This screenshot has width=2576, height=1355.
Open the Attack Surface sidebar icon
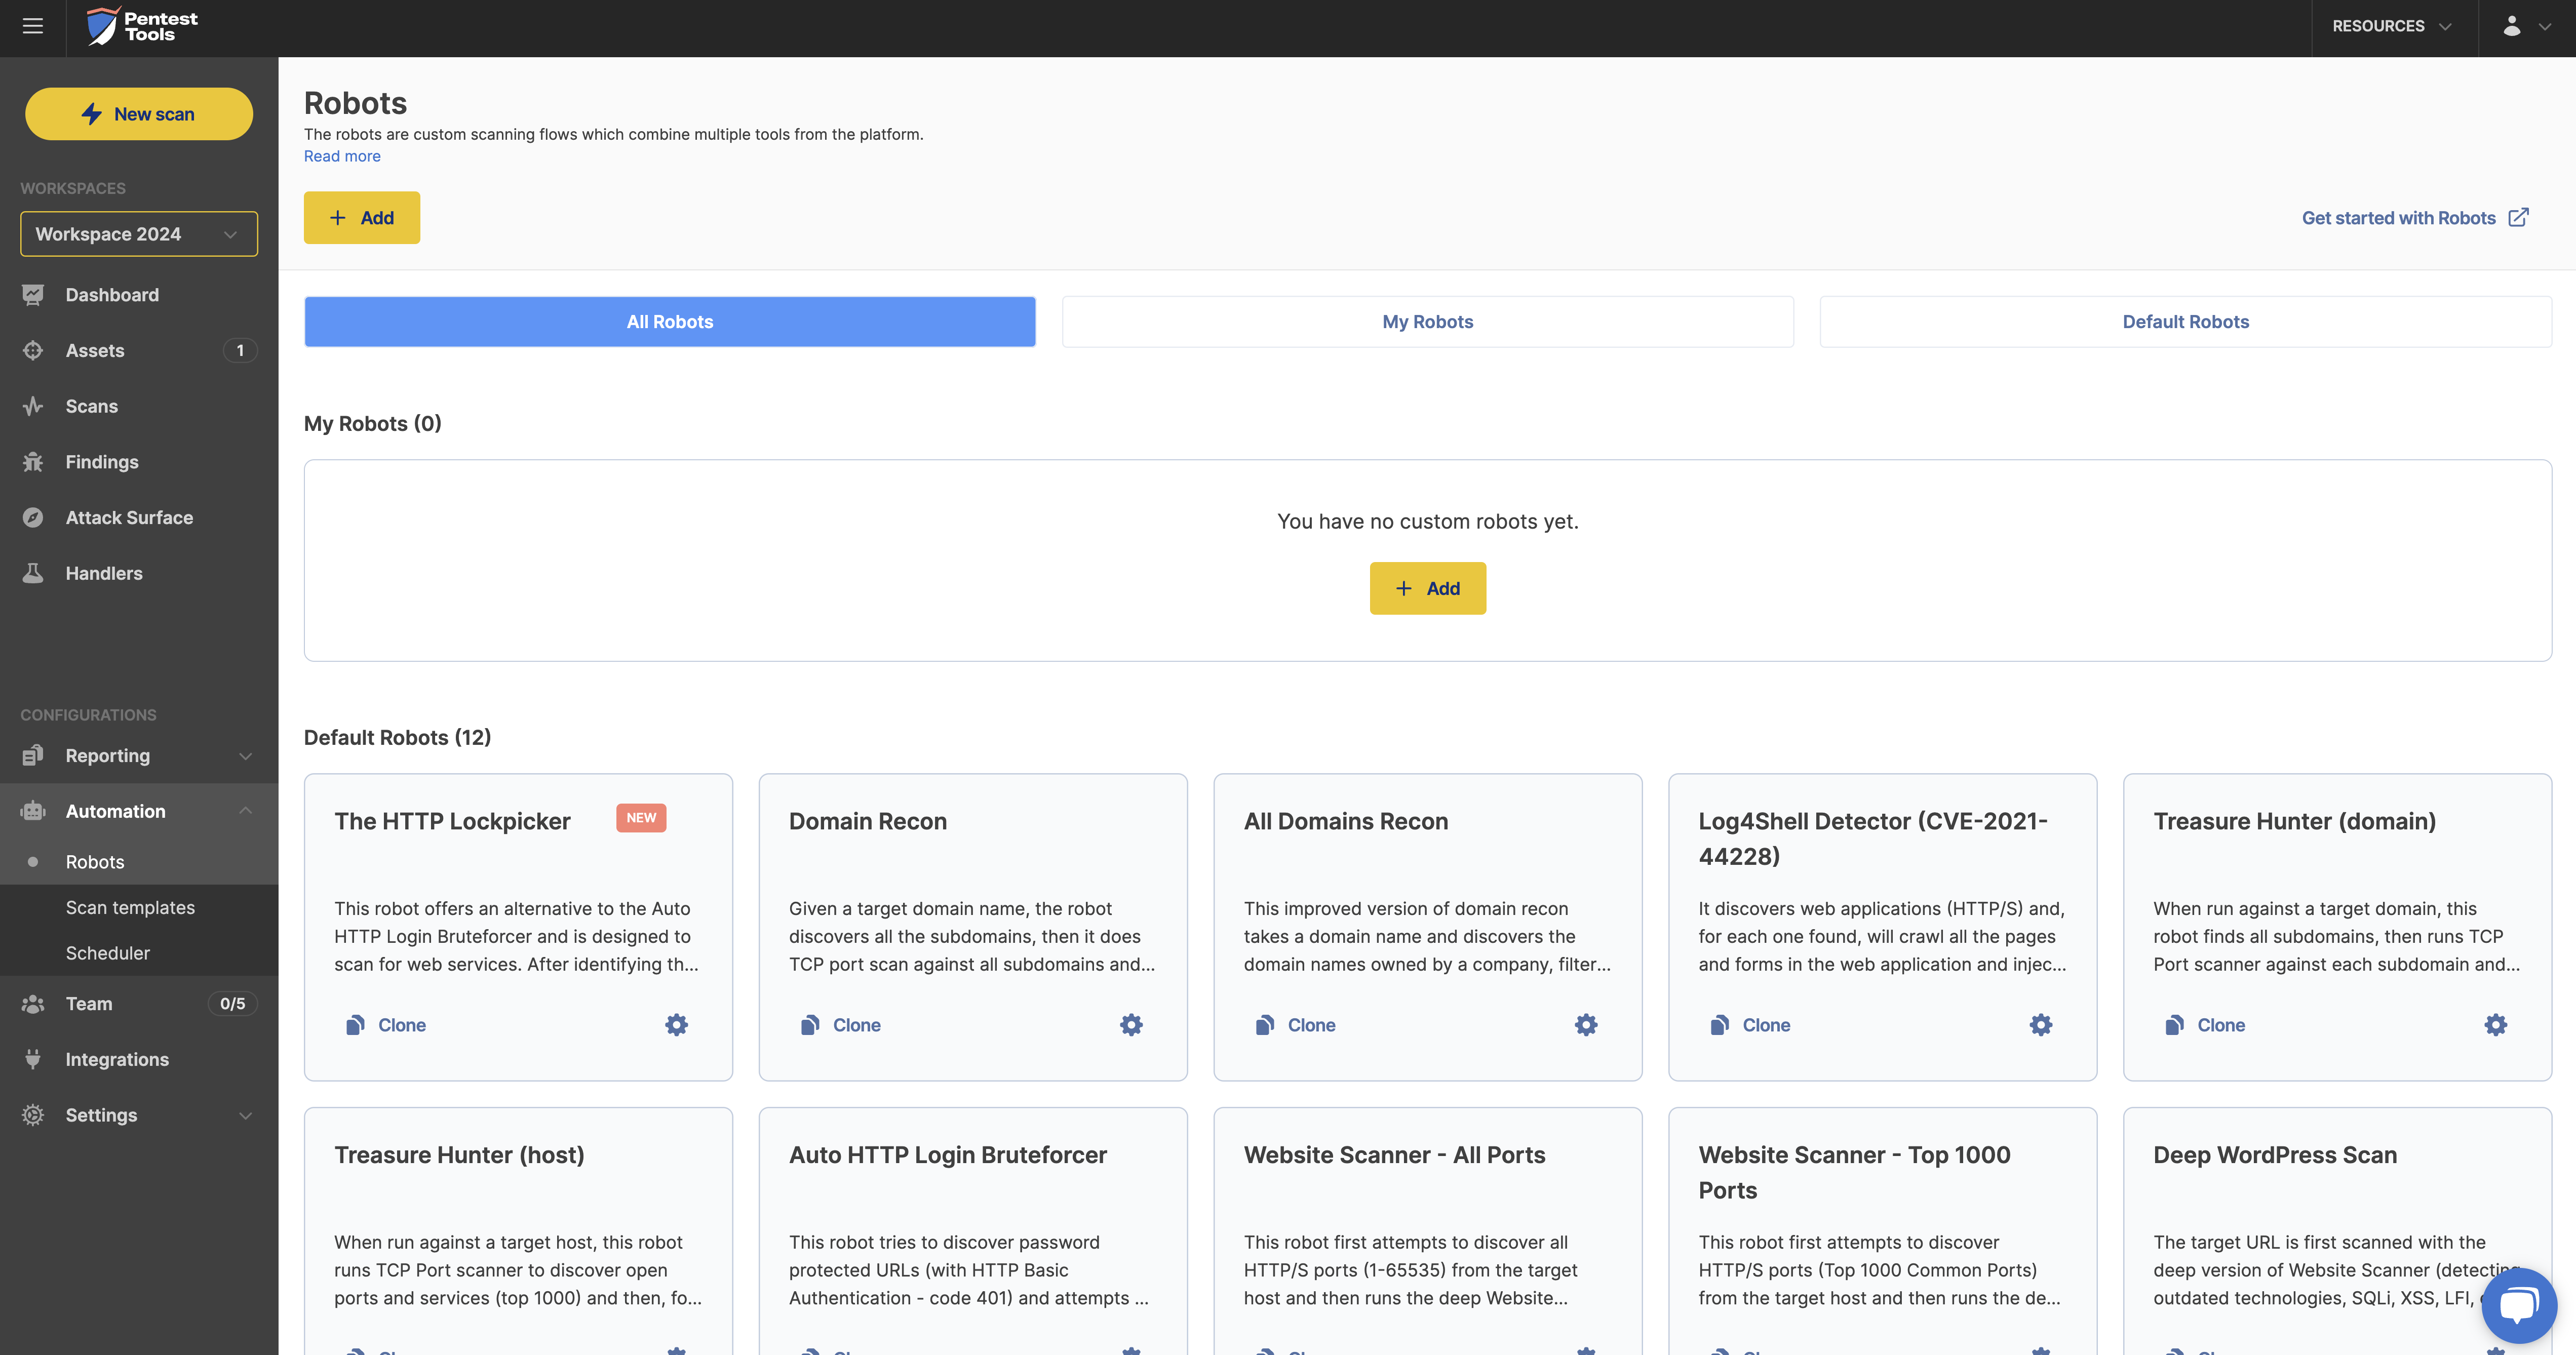coord(33,517)
